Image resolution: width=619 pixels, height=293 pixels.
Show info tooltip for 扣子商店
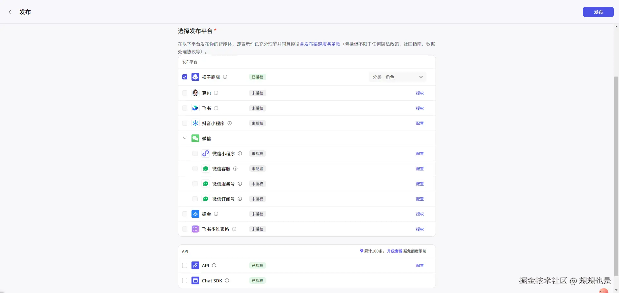coord(225,77)
